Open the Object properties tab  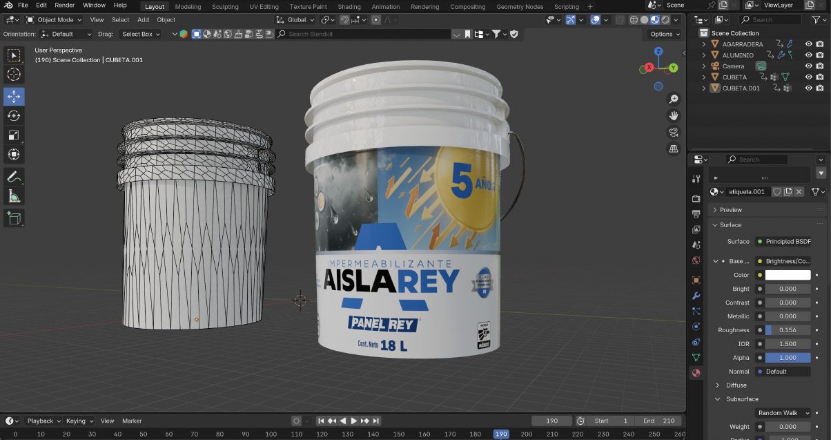[x=696, y=280]
